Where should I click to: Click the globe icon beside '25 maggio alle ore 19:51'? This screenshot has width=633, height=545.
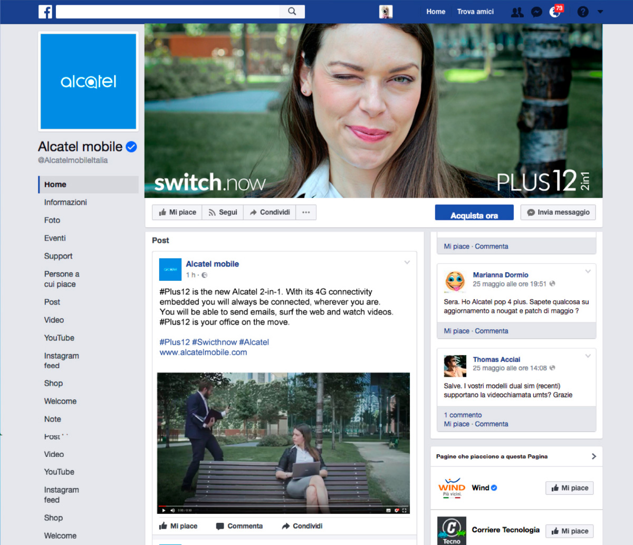[x=552, y=284]
